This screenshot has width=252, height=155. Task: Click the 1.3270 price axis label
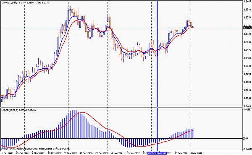click(247, 18)
